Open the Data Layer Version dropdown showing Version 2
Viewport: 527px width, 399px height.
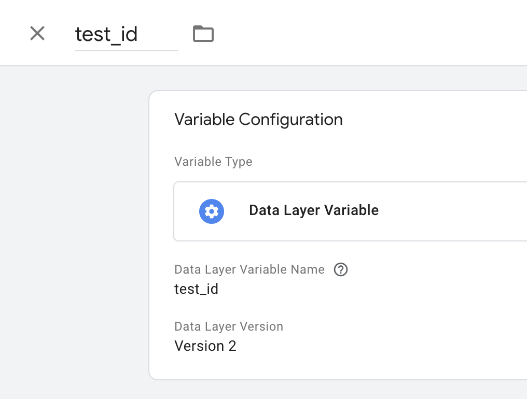(205, 346)
